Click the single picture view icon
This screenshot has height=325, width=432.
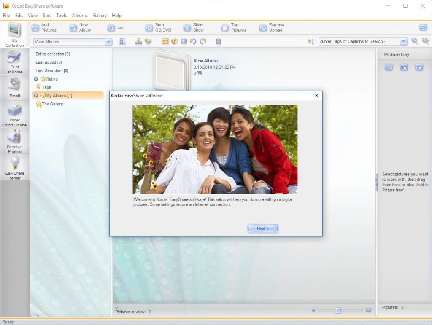[x=184, y=41]
